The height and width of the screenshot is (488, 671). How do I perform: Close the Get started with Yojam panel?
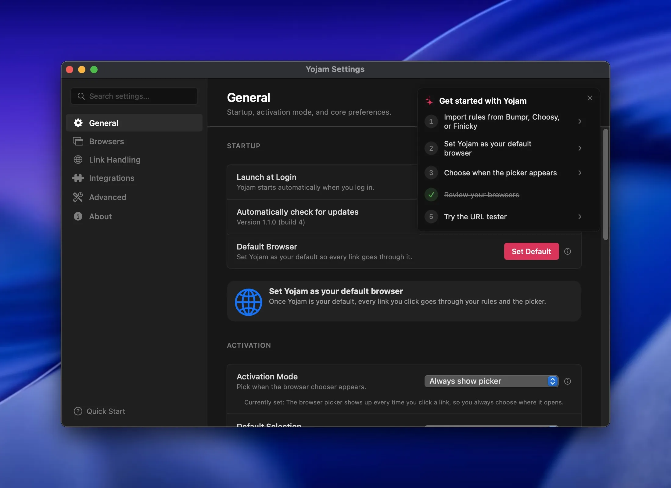click(590, 98)
